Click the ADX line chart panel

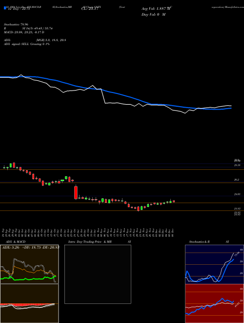[x=29, y=264]
